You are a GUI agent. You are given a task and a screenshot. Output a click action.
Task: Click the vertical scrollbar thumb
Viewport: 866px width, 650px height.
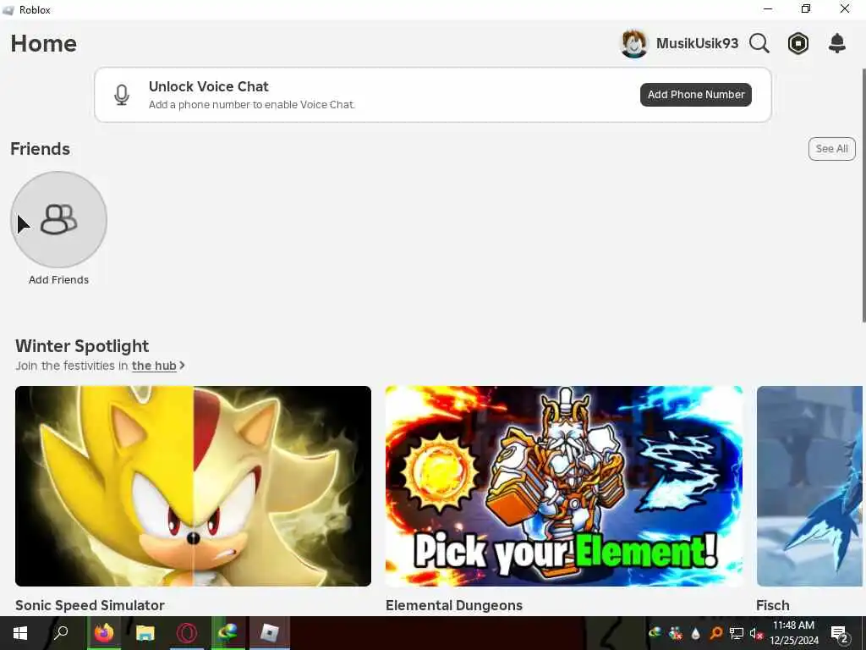pyautogui.click(x=863, y=195)
